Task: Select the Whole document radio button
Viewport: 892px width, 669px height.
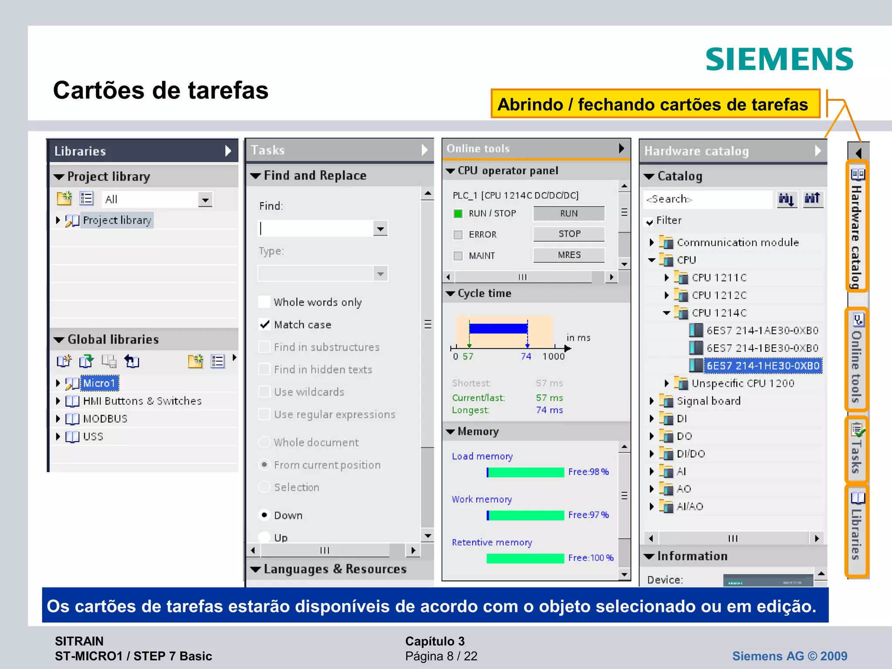Action: (x=264, y=442)
